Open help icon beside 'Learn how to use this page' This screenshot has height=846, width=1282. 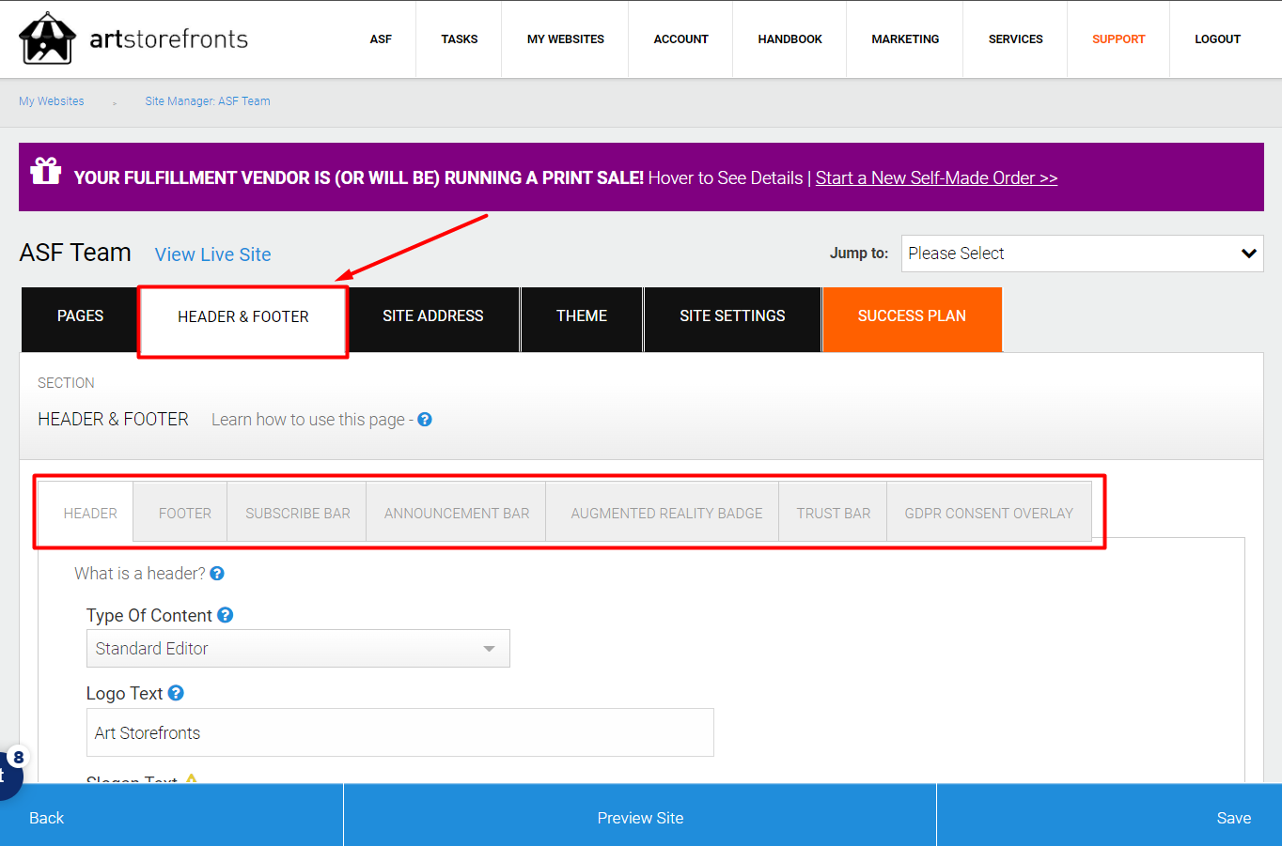point(425,420)
